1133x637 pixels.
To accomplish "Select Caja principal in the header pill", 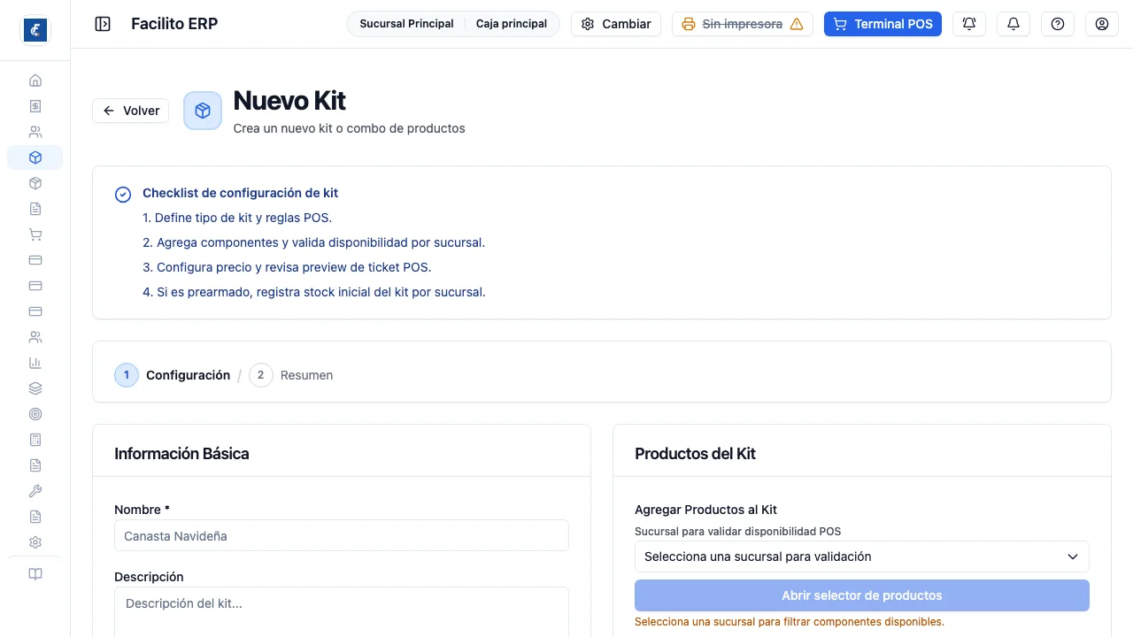I will pos(512,24).
